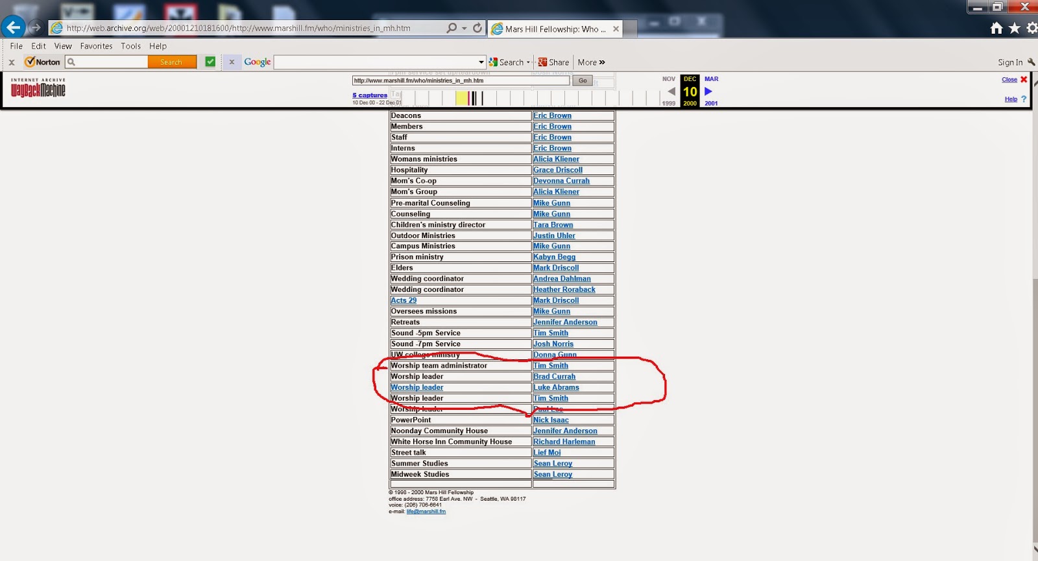Click the Wayback Machine logo
This screenshot has width=1038, height=561.
[38, 88]
